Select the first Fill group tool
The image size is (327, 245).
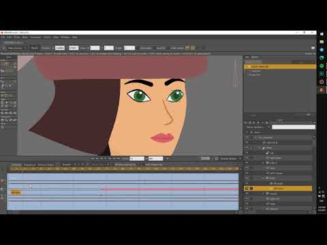[3, 85]
